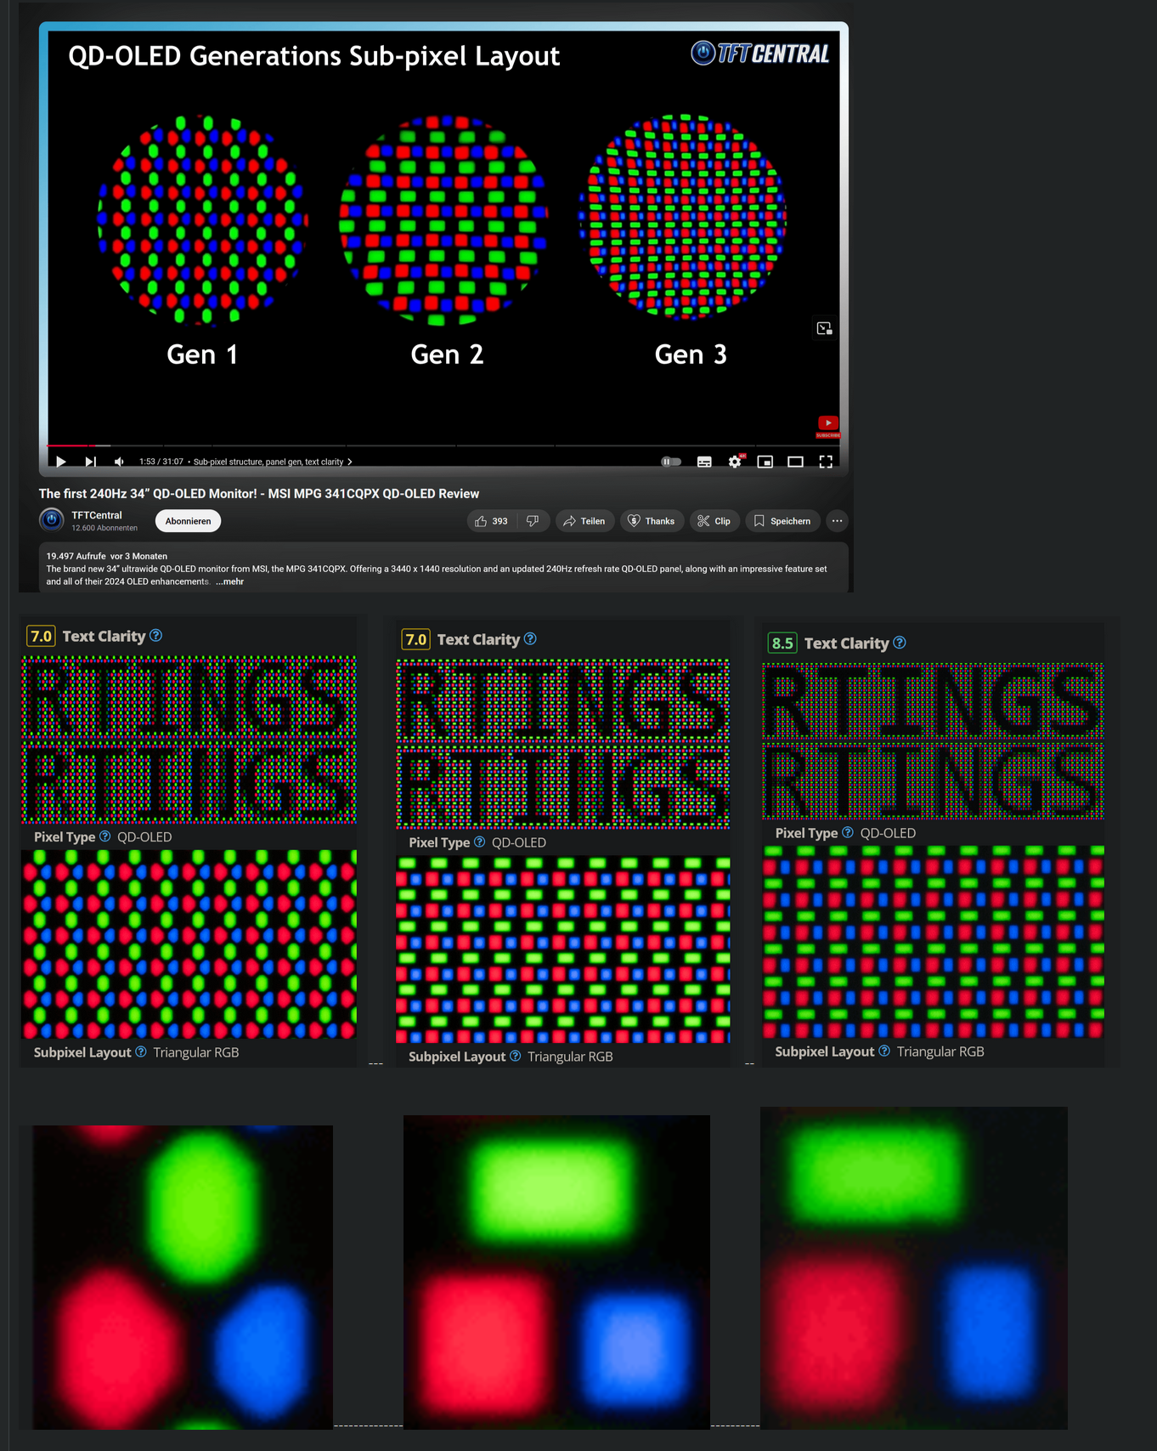This screenshot has height=1451, width=1157.
Task: Skip to the next video
Action: click(x=90, y=462)
